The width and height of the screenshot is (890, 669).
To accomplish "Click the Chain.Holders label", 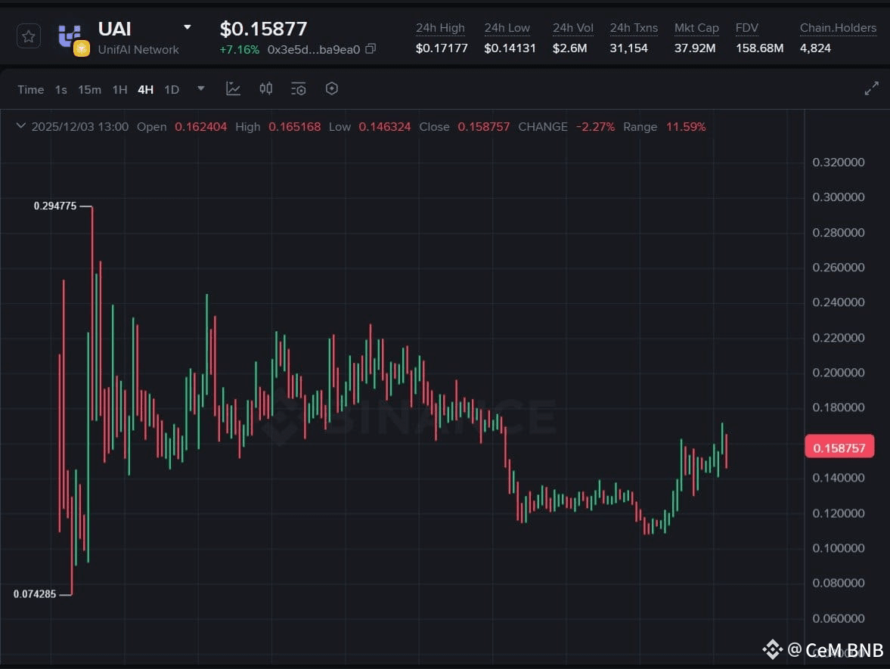I will tap(838, 28).
